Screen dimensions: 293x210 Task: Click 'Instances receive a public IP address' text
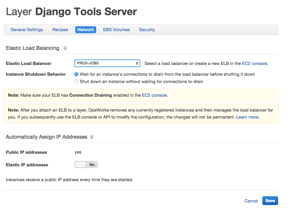69,180
